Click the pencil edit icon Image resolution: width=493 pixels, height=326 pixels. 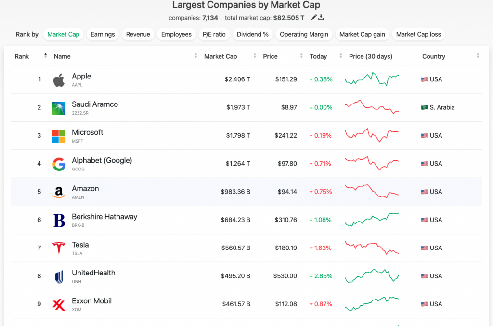314,18
